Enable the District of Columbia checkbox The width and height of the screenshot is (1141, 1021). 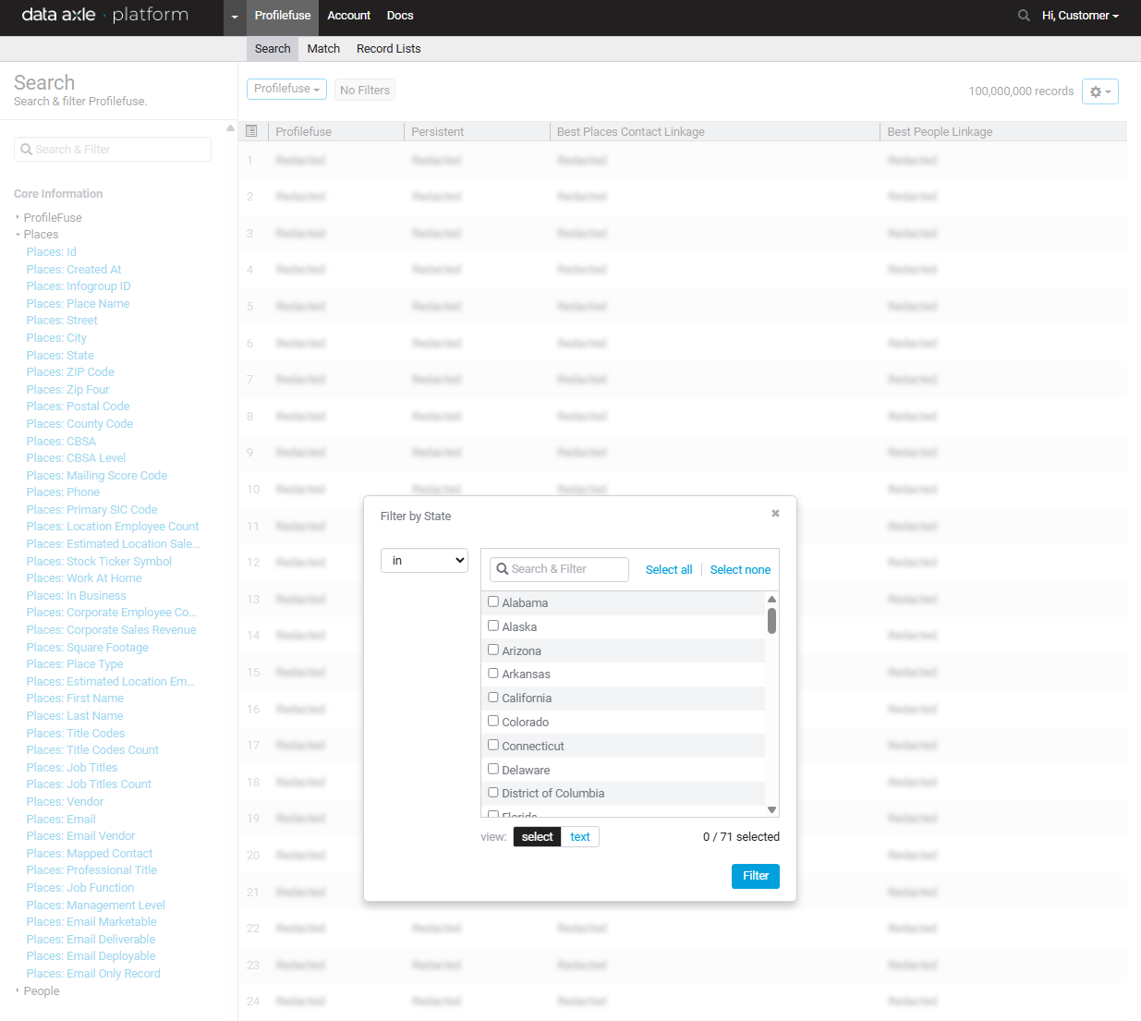point(493,793)
